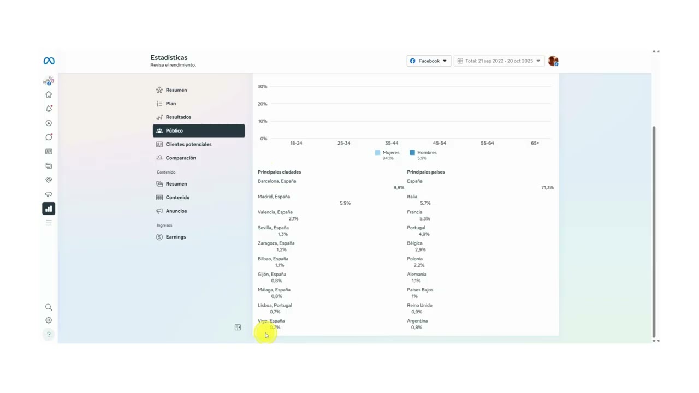Open the Inbox chat bubble icon

(x=49, y=137)
